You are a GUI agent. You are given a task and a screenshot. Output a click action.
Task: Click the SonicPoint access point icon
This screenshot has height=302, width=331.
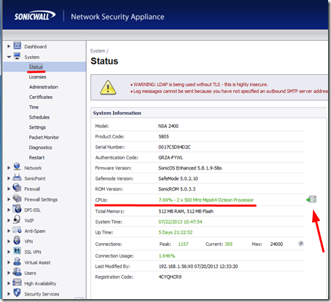click(17, 178)
